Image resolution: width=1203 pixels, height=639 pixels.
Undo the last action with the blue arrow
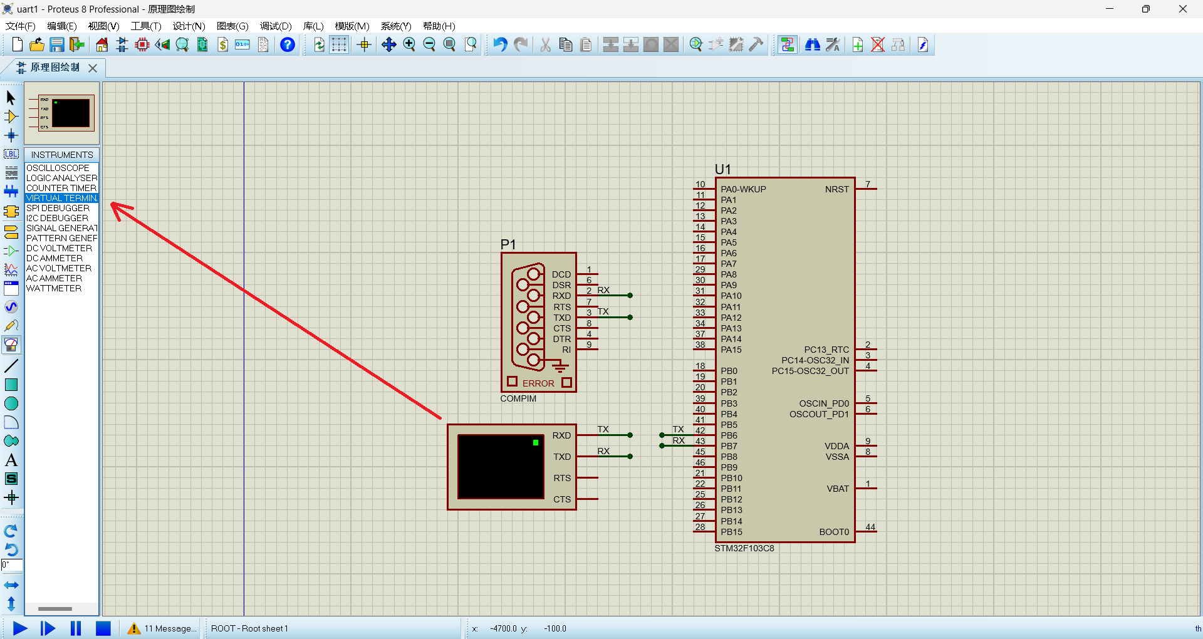[500, 44]
